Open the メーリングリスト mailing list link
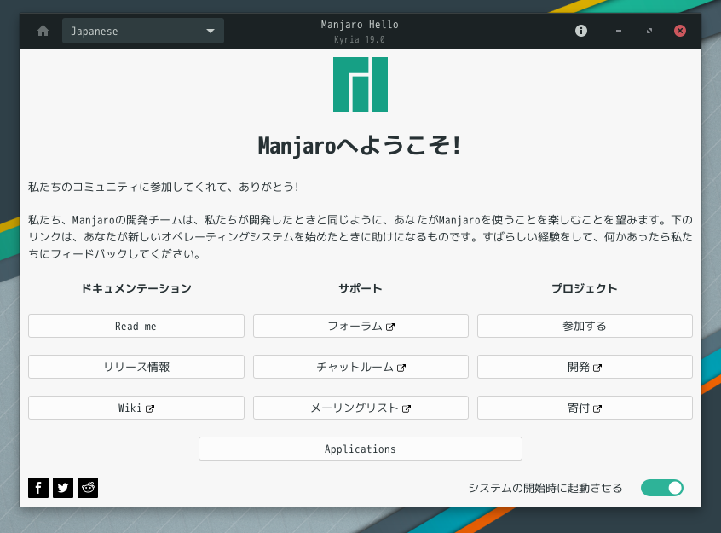The image size is (721, 533). (x=360, y=408)
